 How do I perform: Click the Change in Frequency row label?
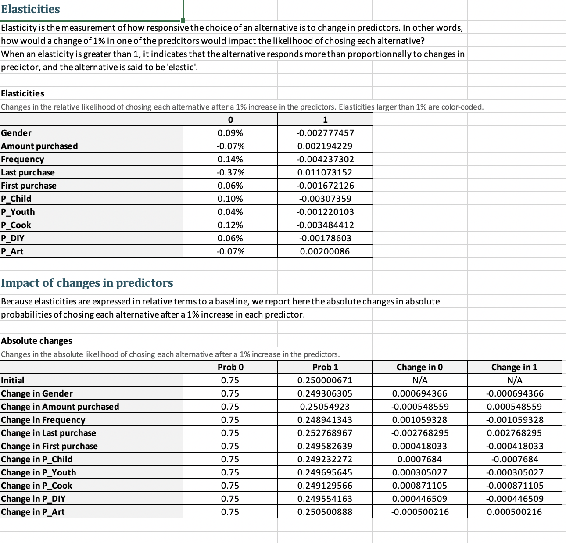pyautogui.click(x=91, y=420)
